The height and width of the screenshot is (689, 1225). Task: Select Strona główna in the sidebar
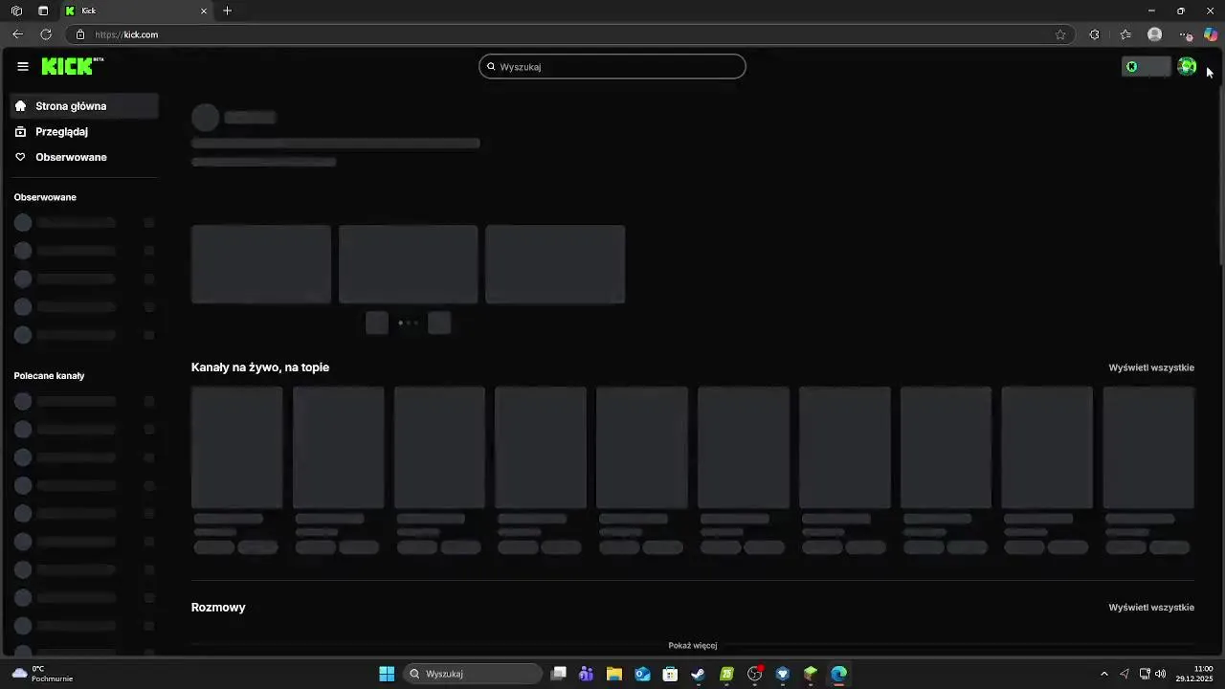[x=84, y=106]
